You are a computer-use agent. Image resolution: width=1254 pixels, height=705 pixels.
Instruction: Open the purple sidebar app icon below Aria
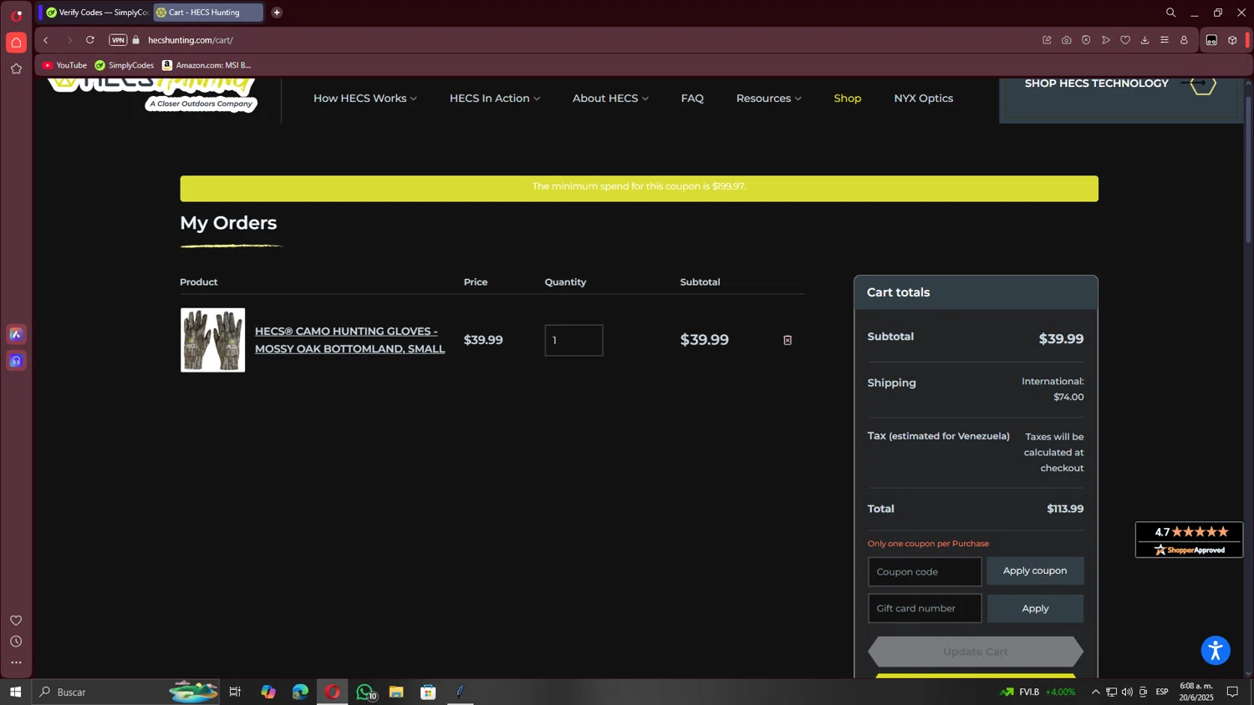[16, 361]
